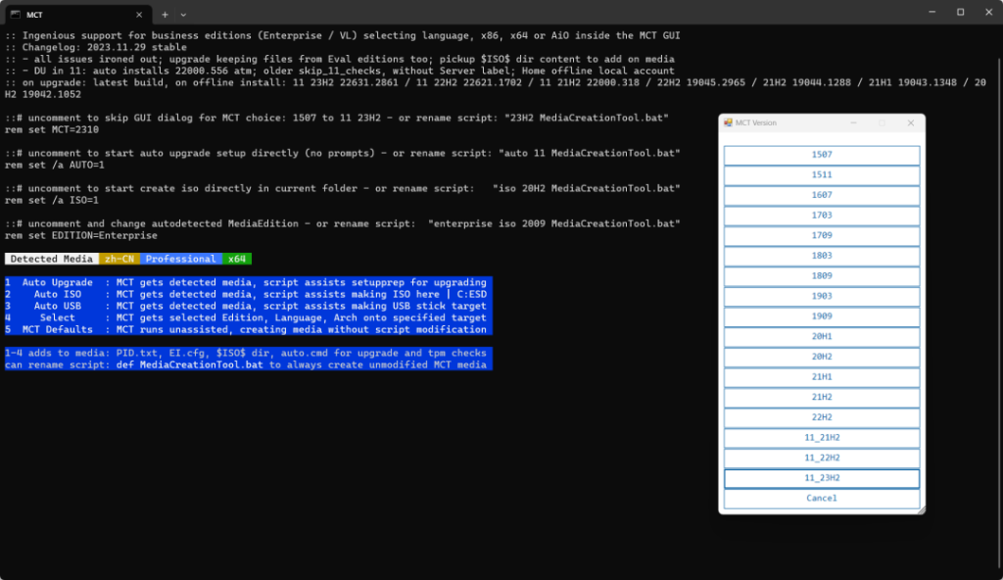Select the 1703 version button
Viewport: 1003px width, 580px height.
822,216
